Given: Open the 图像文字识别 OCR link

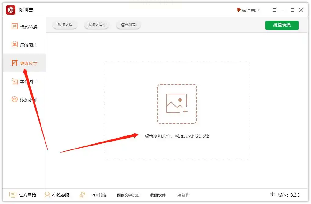Looking at the screenshot, I should 128,195.
